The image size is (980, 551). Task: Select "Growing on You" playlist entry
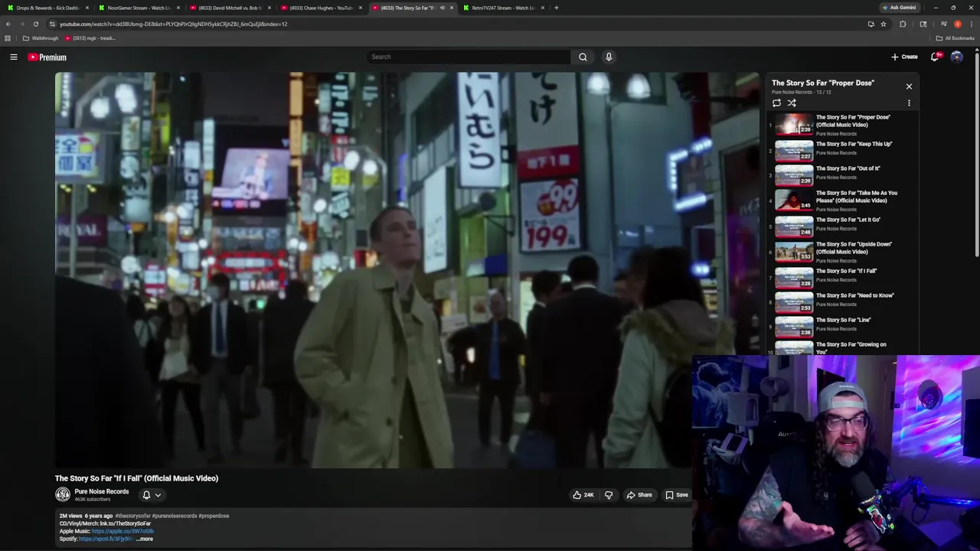842,347
